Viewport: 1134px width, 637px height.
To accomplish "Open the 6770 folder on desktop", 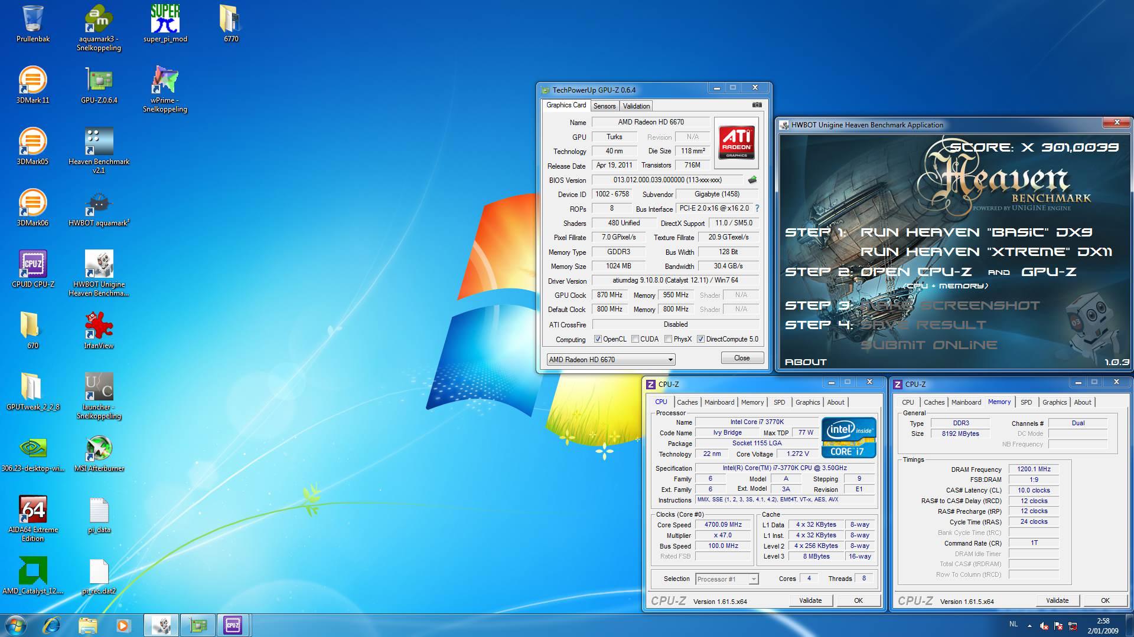I will tap(231, 24).
